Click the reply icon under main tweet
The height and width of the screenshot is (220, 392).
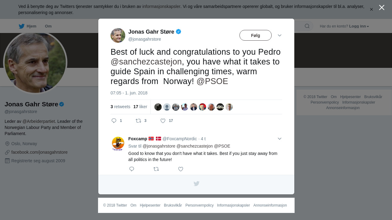114,121
